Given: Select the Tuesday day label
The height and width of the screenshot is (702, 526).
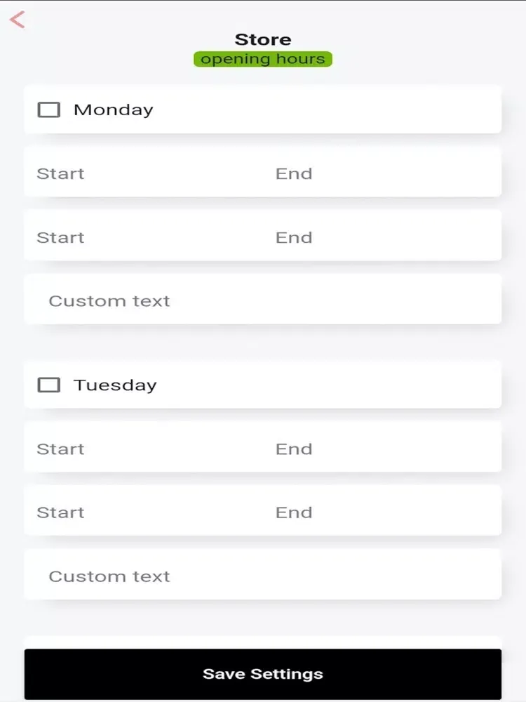Looking at the screenshot, I should pos(116,385).
